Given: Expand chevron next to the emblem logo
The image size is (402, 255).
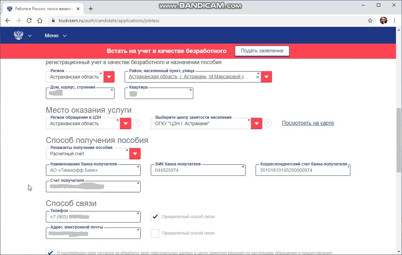Looking at the screenshot, I should pos(30,36).
